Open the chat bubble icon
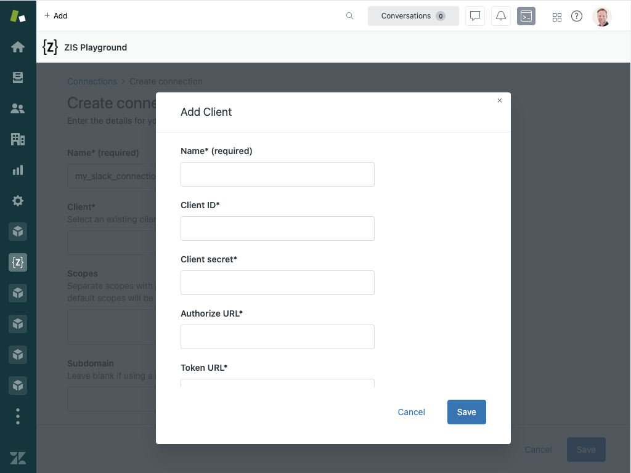This screenshot has height=473, width=631. pos(475,16)
